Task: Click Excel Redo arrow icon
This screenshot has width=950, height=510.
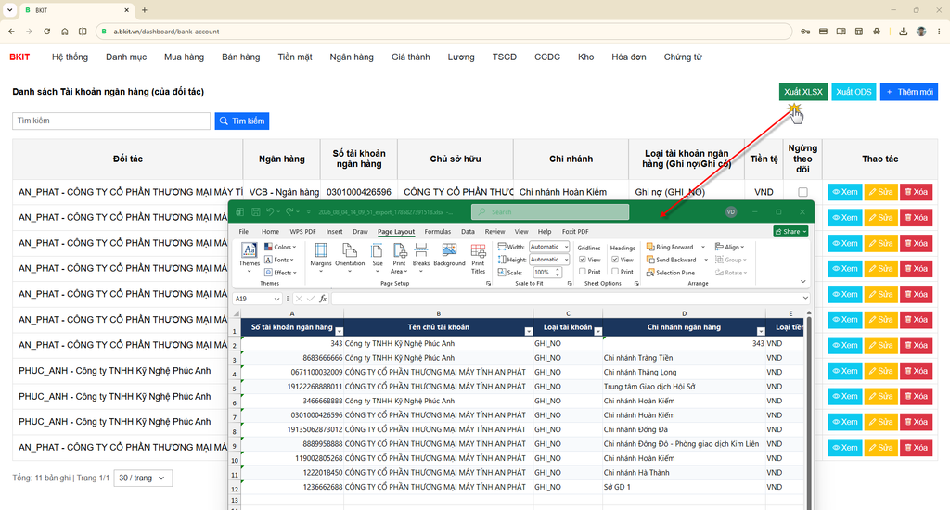Action: (x=289, y=212)
